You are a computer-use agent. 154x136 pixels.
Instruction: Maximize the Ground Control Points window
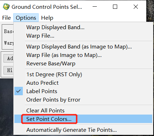115,7
